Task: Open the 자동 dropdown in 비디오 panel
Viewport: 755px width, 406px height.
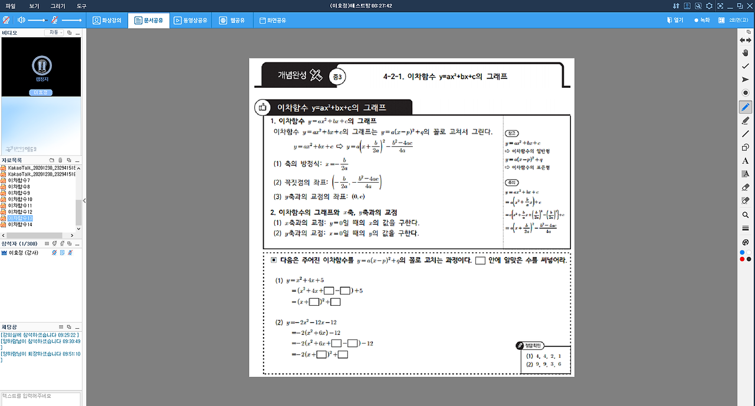Action: coord(54,32)
